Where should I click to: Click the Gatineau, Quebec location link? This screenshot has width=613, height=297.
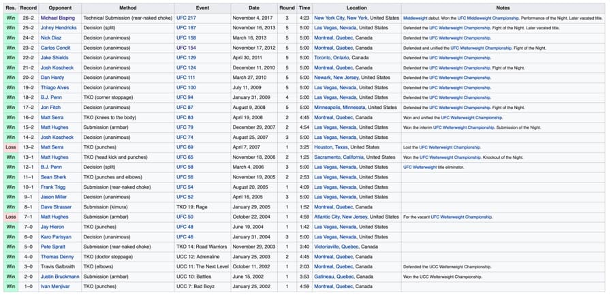coord(332,277)
